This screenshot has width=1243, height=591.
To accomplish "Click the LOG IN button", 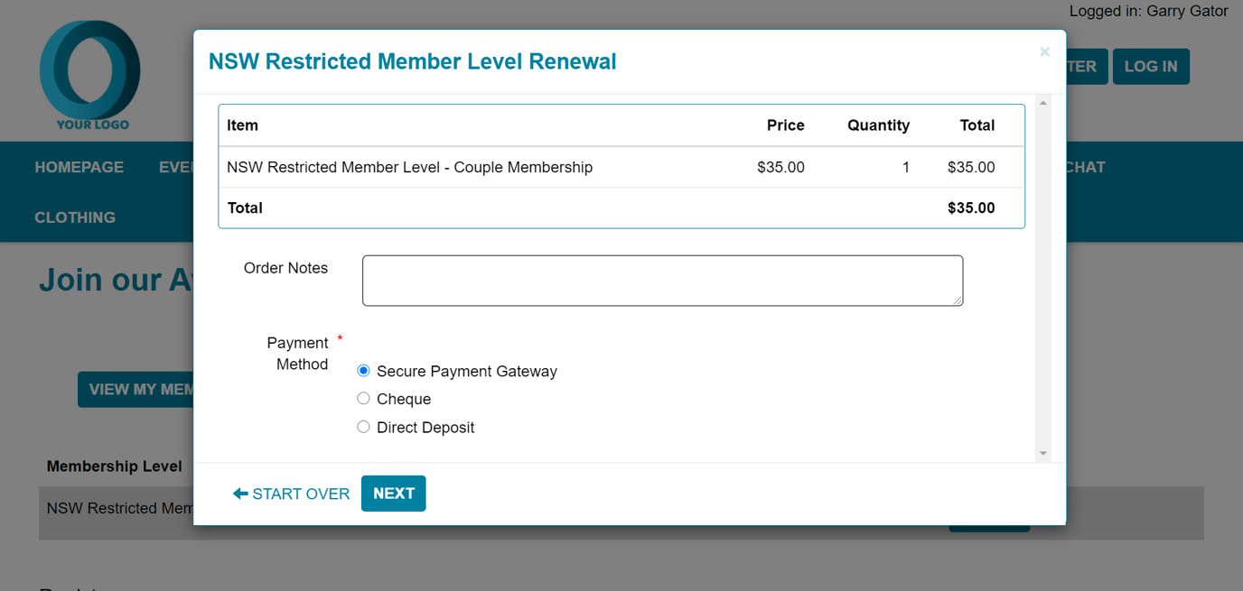I will [1151, 66].
